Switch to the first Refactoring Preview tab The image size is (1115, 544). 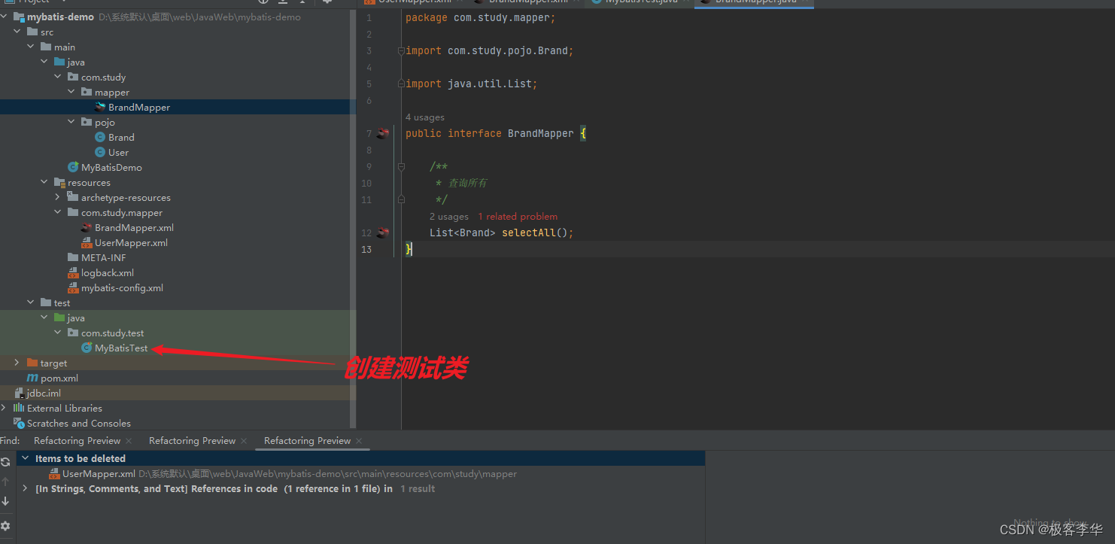[x=77, y=441]
